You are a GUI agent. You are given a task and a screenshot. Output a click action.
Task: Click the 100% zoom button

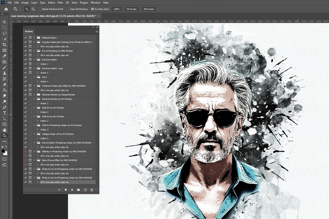117,9
